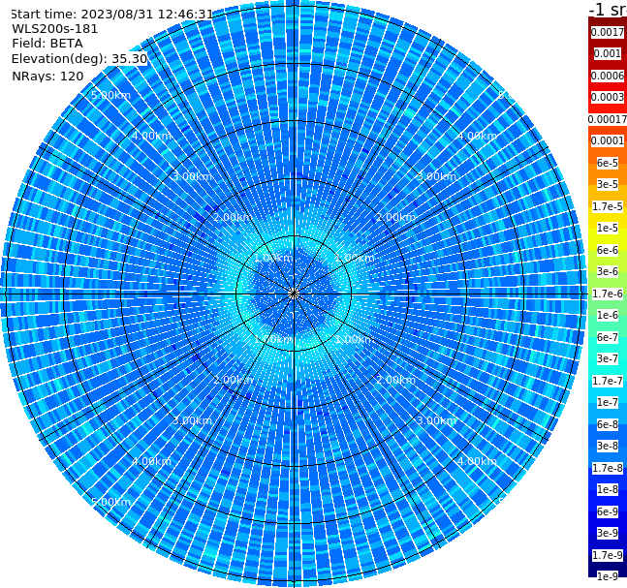This screenshot has height=588, width=627.
Task: Click the 0.0017 colorbar label
Action: 608,32
